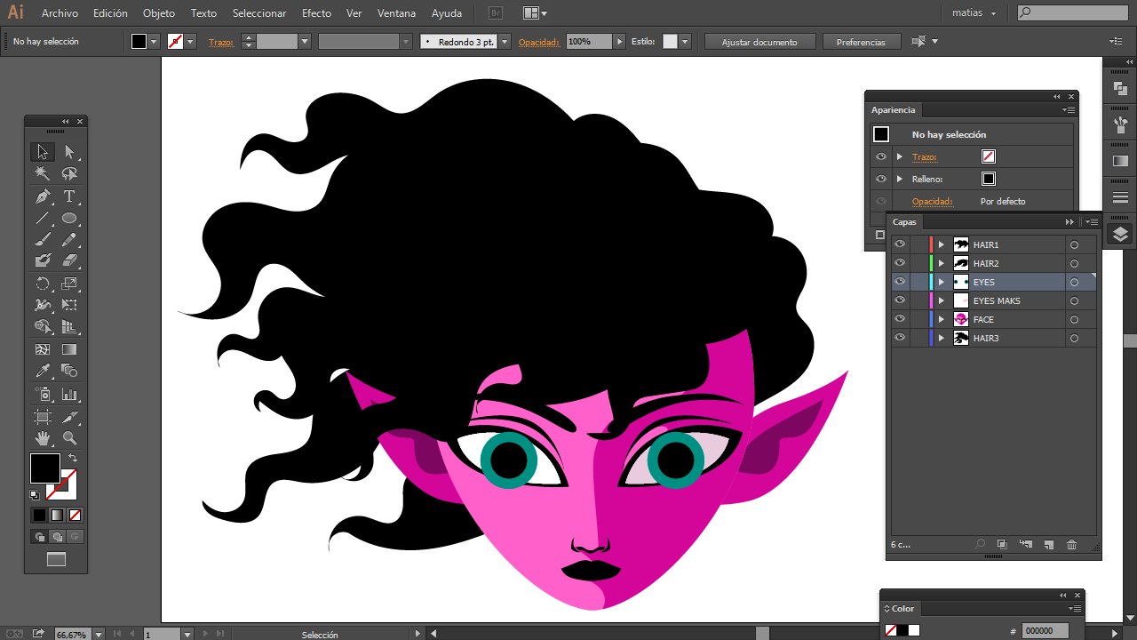Screen dimensions: 1137x640
Task: Open the Objeto menu
Action: click(x=159, y=13)
